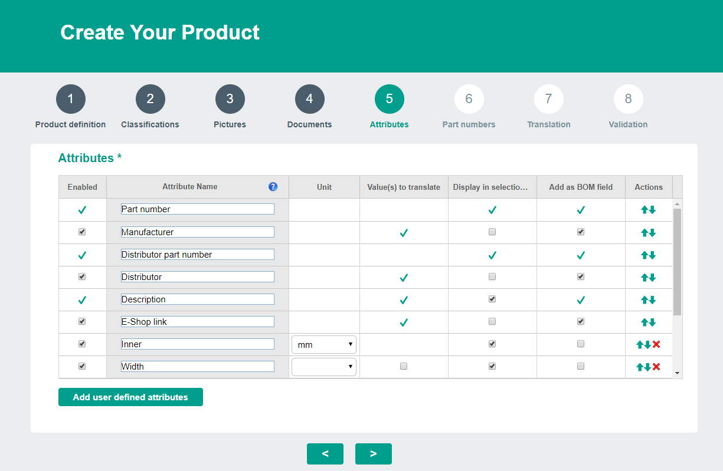Jump to step 6 Part numbers
Screen dimensions: 723x471
pyautogui.click(x=469, y=99)
